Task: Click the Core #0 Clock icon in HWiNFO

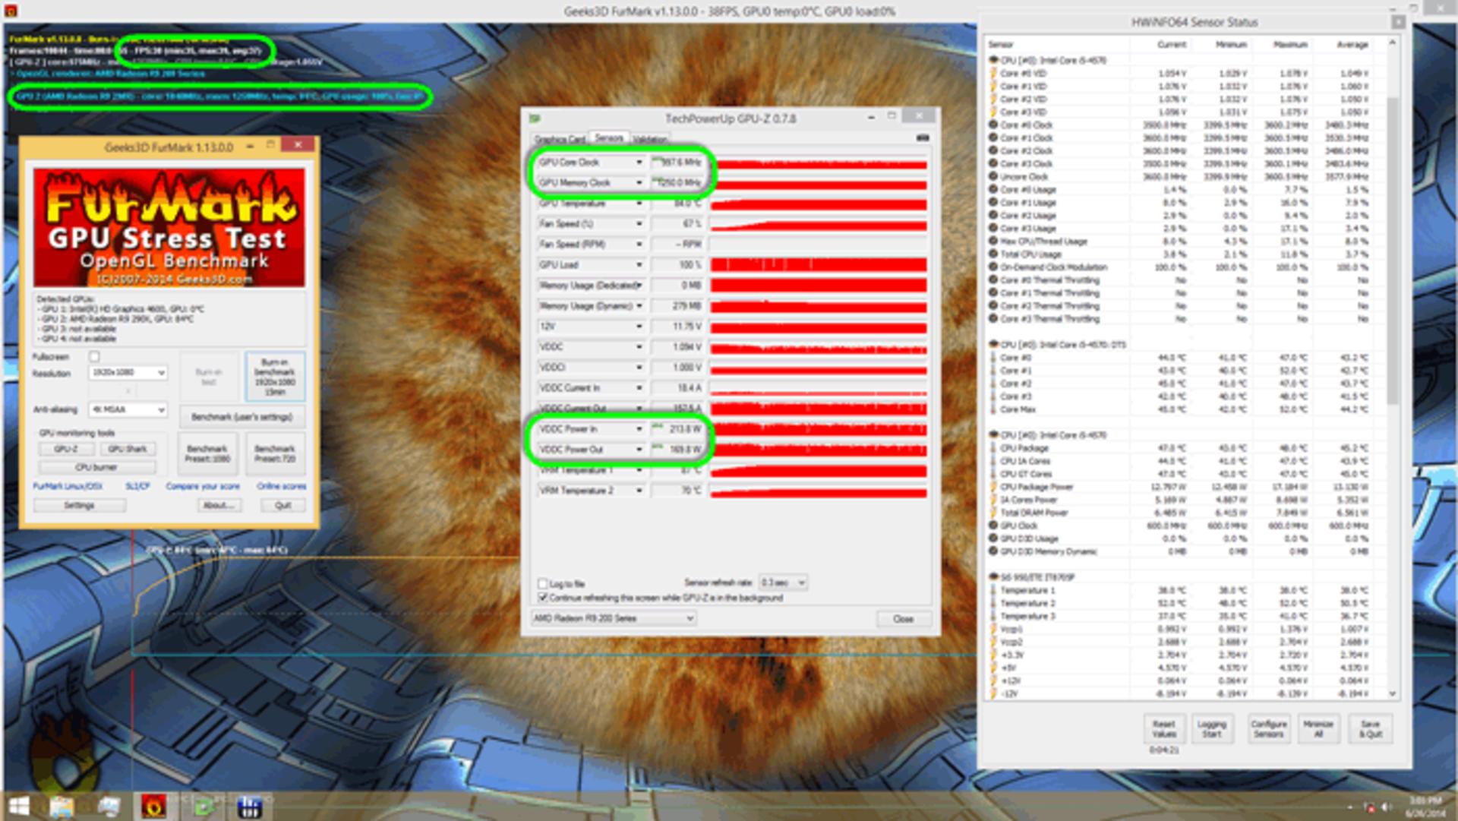Action: tap(993, 125)
